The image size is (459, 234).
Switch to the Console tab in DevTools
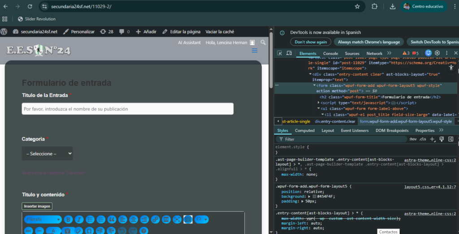(331, 53)
